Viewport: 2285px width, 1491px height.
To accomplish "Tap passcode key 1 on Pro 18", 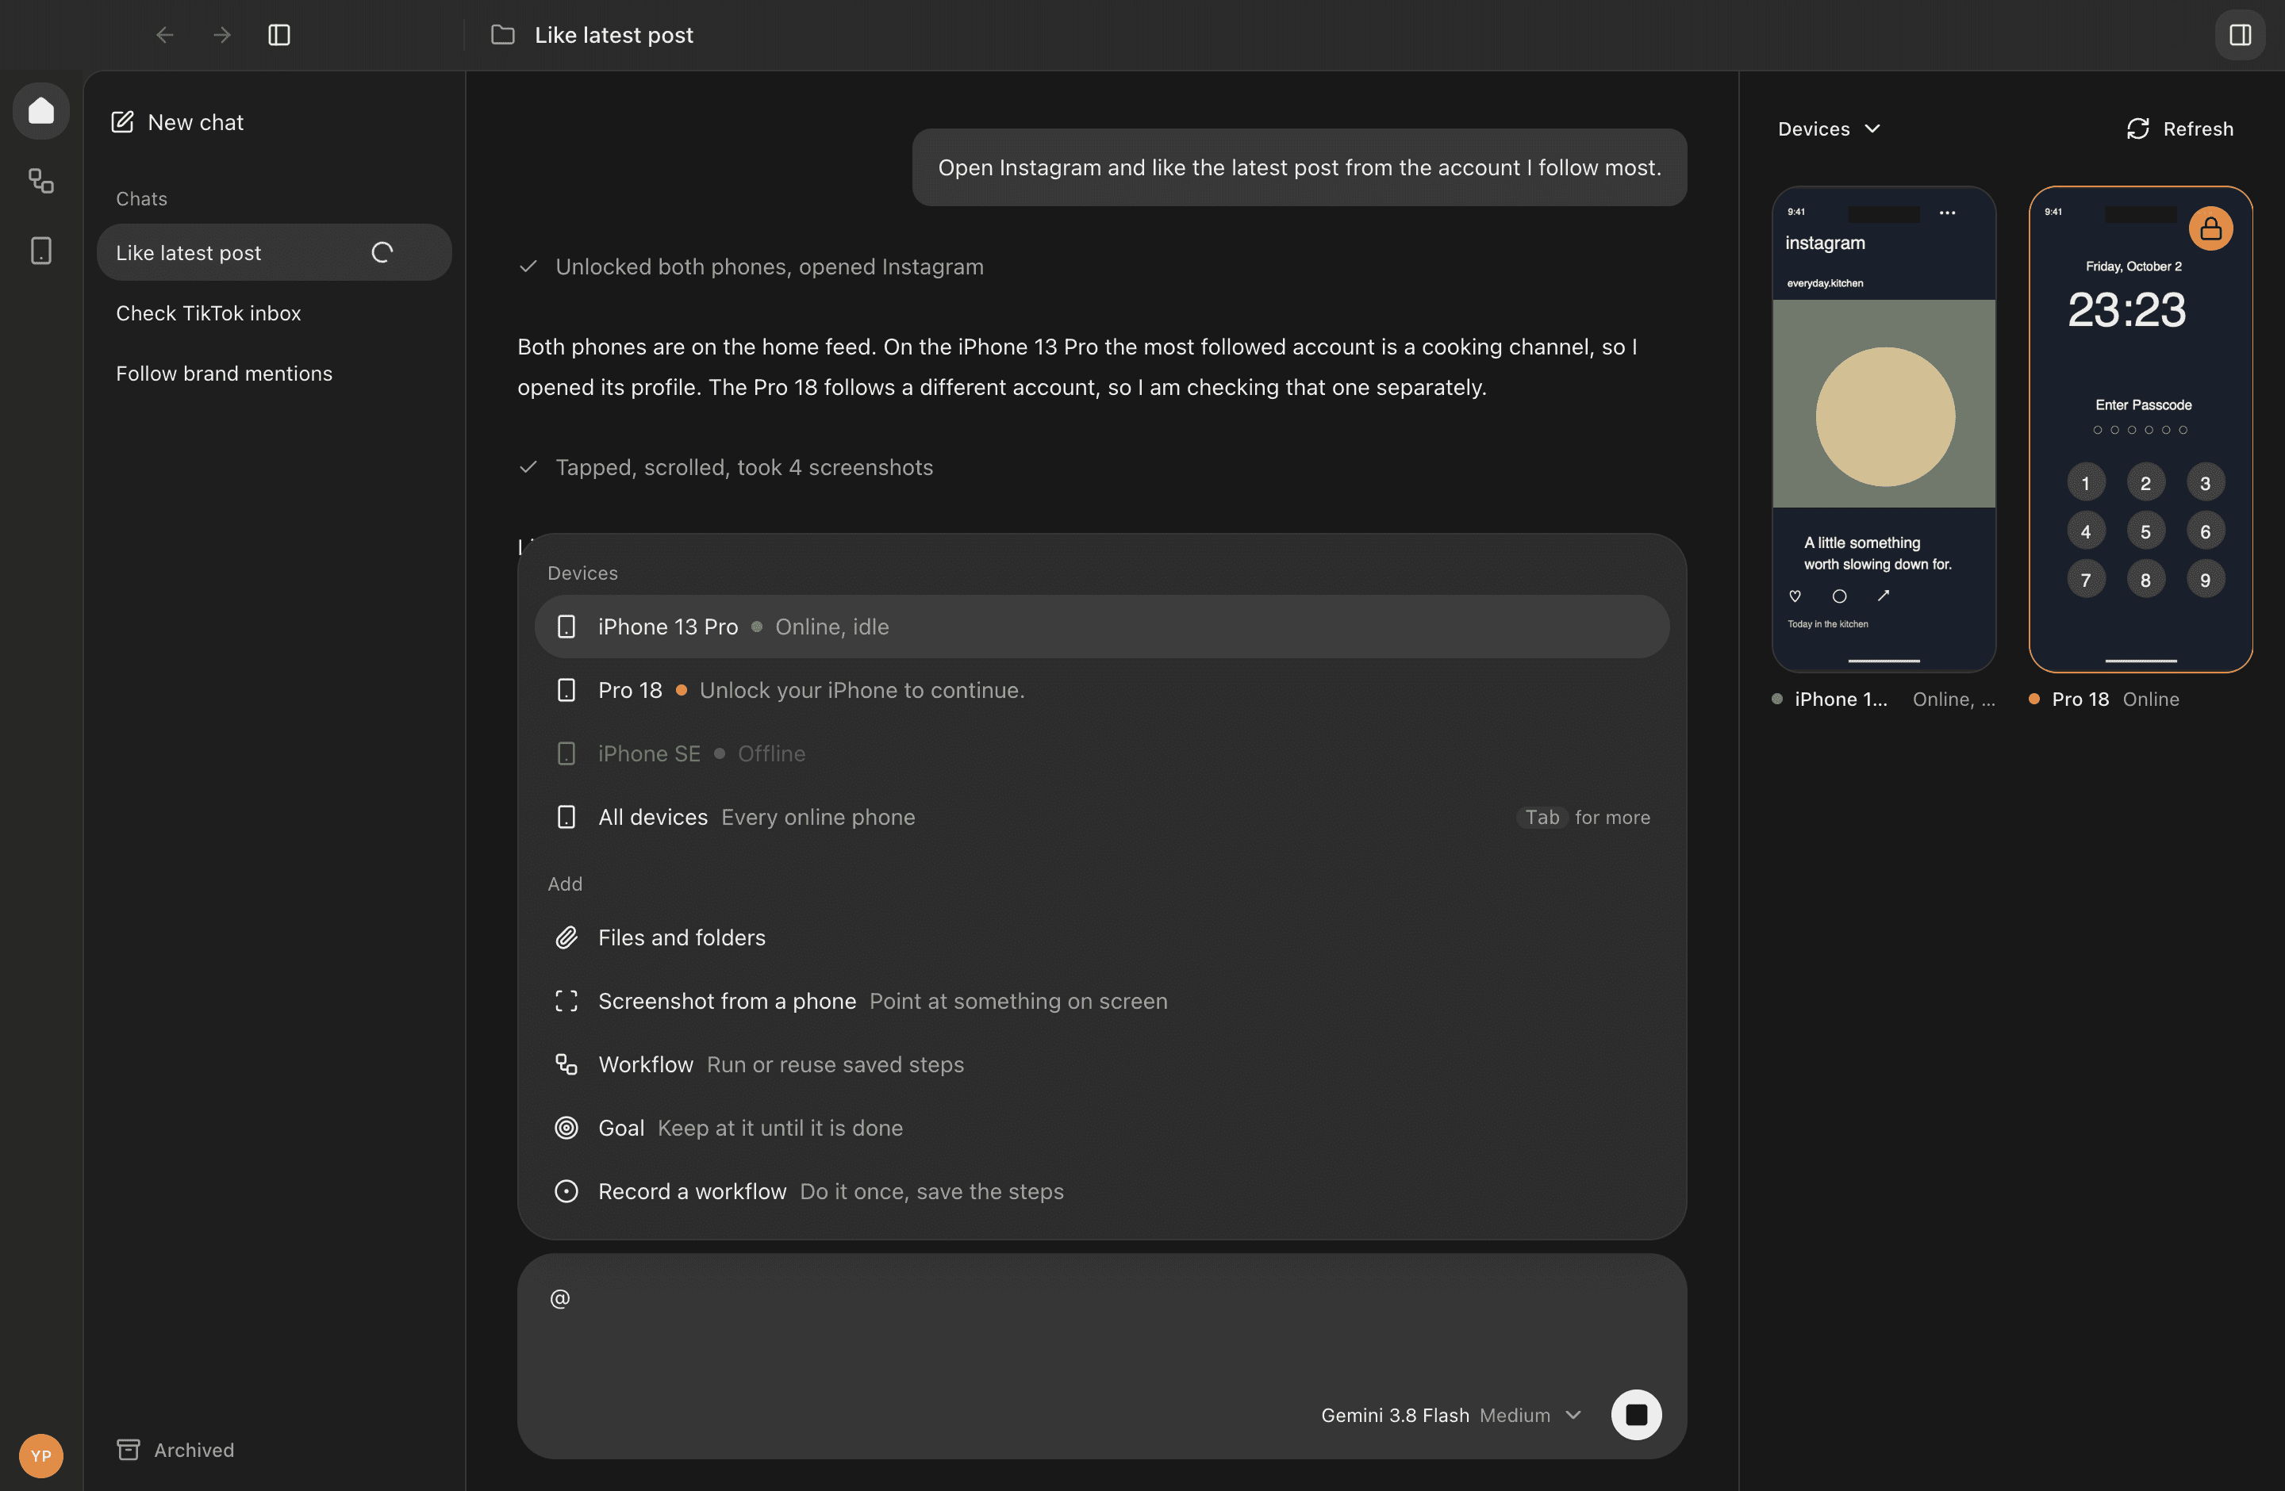I will click(2085, 483).
